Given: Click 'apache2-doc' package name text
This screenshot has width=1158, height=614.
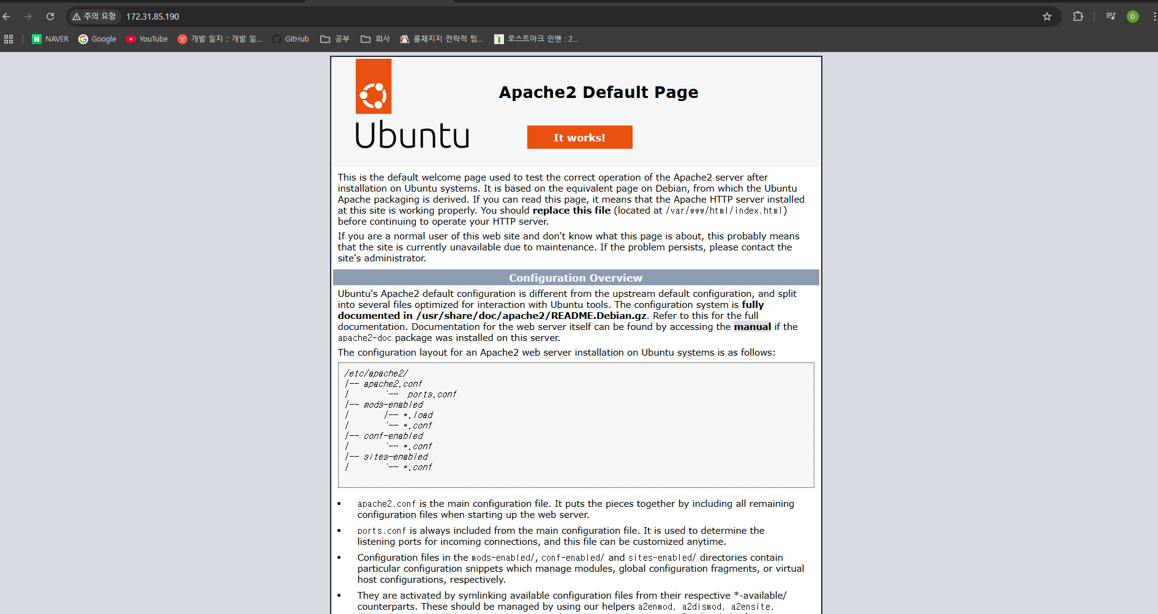Looking at the screenshot, I should point(364,338).
